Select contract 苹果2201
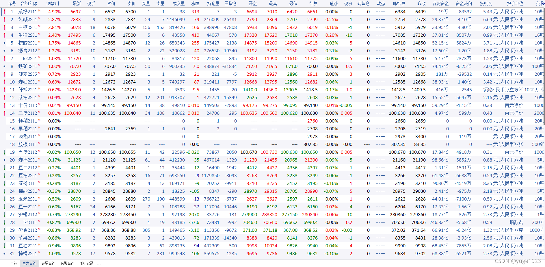The height and width of the screenshot is (267, 545). (28, 238)
